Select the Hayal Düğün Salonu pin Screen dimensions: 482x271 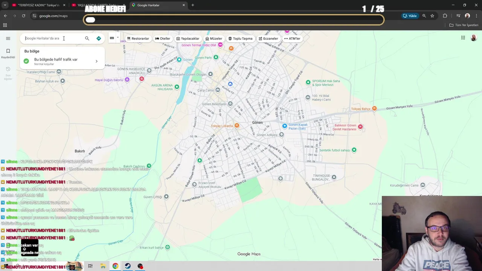pyautogui.click(x=127, y=80)
